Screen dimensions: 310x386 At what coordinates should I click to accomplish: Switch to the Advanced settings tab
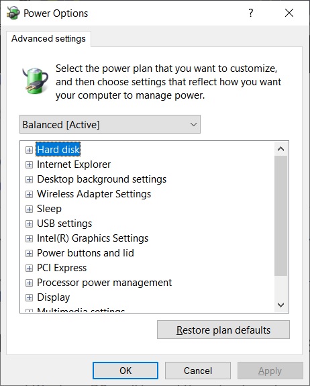(48, 39)
